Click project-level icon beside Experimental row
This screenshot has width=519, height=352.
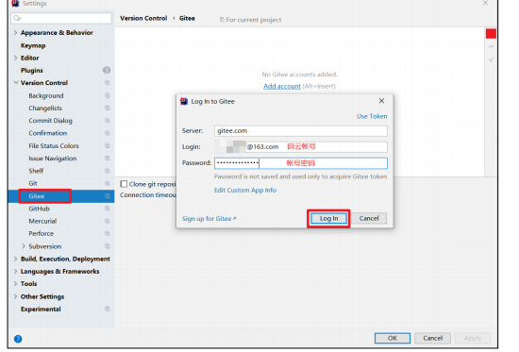(x=108, y=309)
